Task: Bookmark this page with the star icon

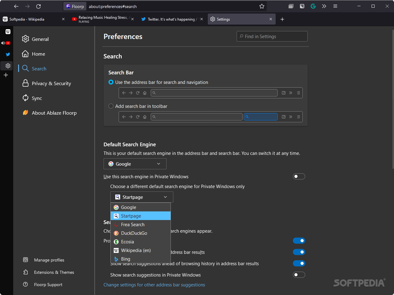Action: [262, 6]
